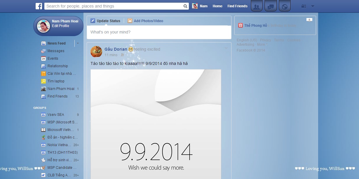Open Privacy footer link
Screen dimensions: 359x179
[x=266, y=40]
